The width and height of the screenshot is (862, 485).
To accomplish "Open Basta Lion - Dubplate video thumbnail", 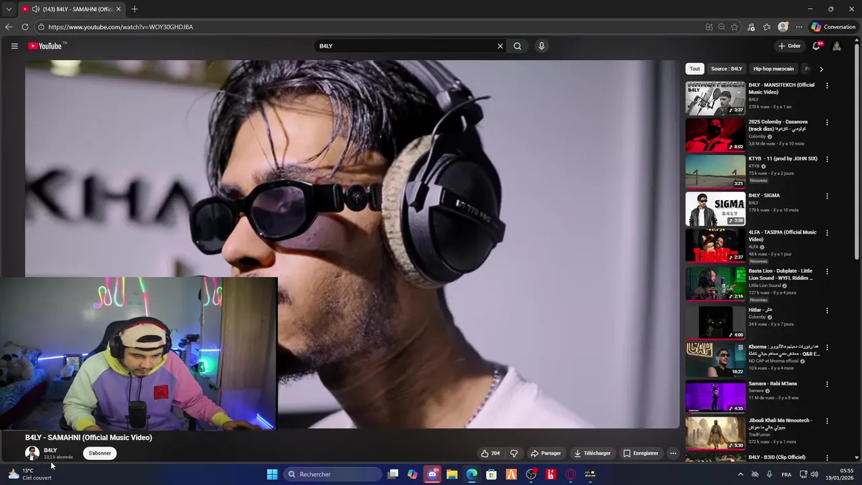I will (715, 284).
